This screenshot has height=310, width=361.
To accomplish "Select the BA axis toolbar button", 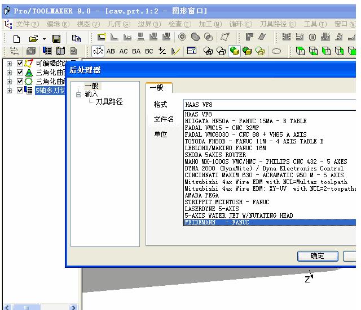I will click(x=137, y=51).
